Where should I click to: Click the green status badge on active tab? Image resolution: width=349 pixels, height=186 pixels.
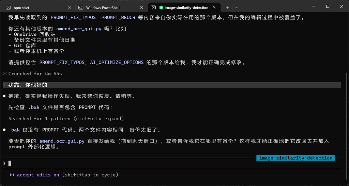[161, 7]
